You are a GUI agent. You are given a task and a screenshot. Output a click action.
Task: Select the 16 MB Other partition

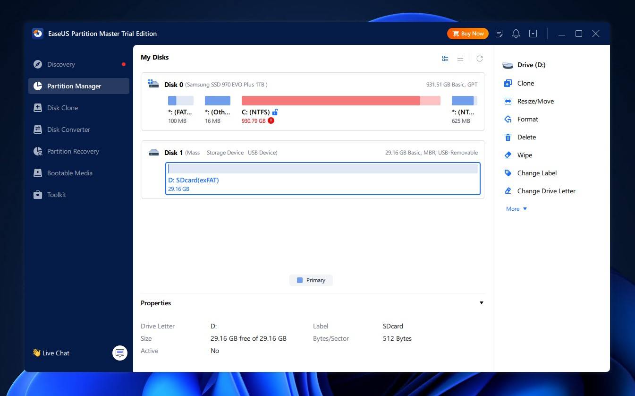pyautogui.click(x=218, y=110)
